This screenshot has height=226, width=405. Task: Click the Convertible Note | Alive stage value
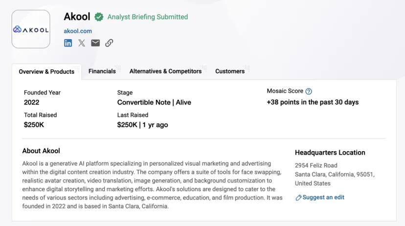pos(154,102)
